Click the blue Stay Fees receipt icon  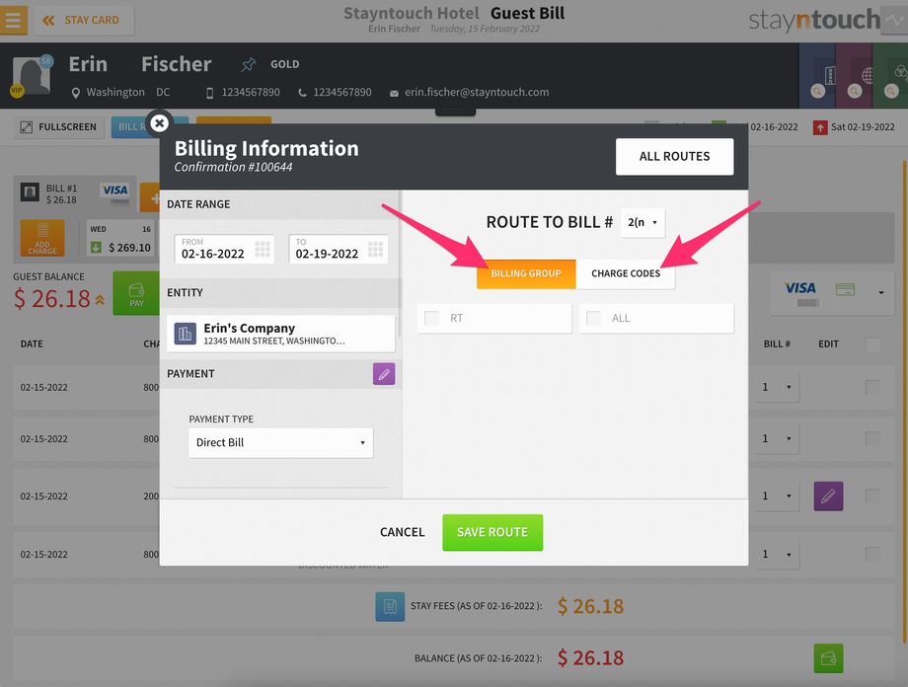click(390, 606)
